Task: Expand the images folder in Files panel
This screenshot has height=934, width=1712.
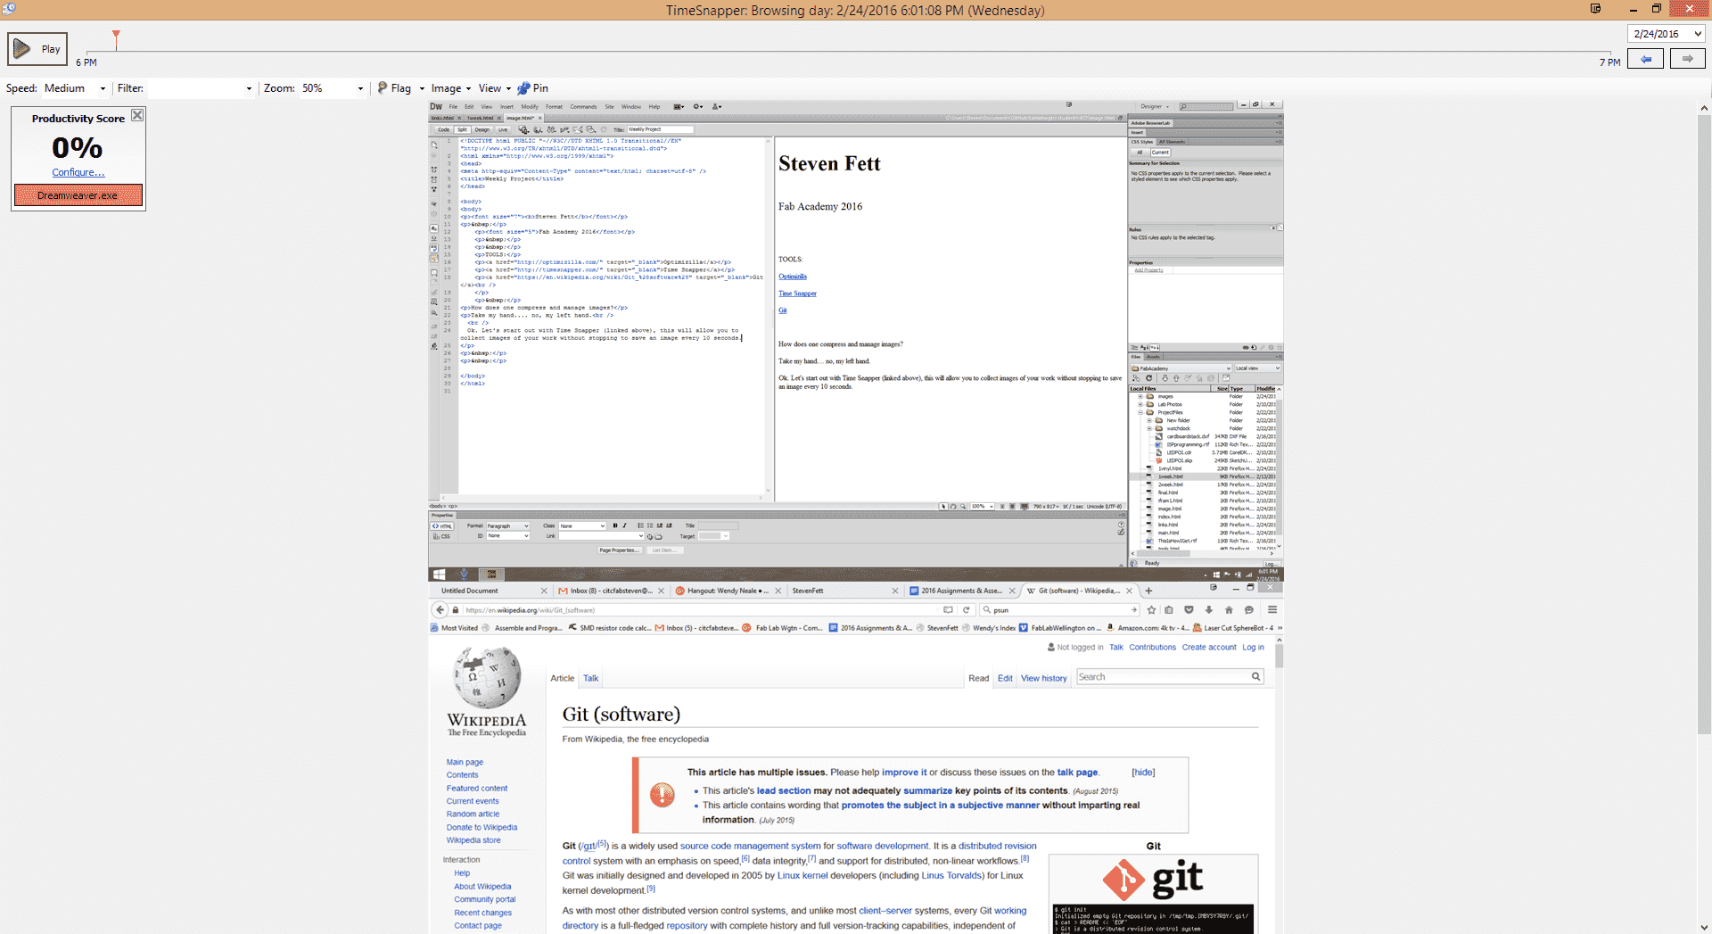Action: (1140, 396)
